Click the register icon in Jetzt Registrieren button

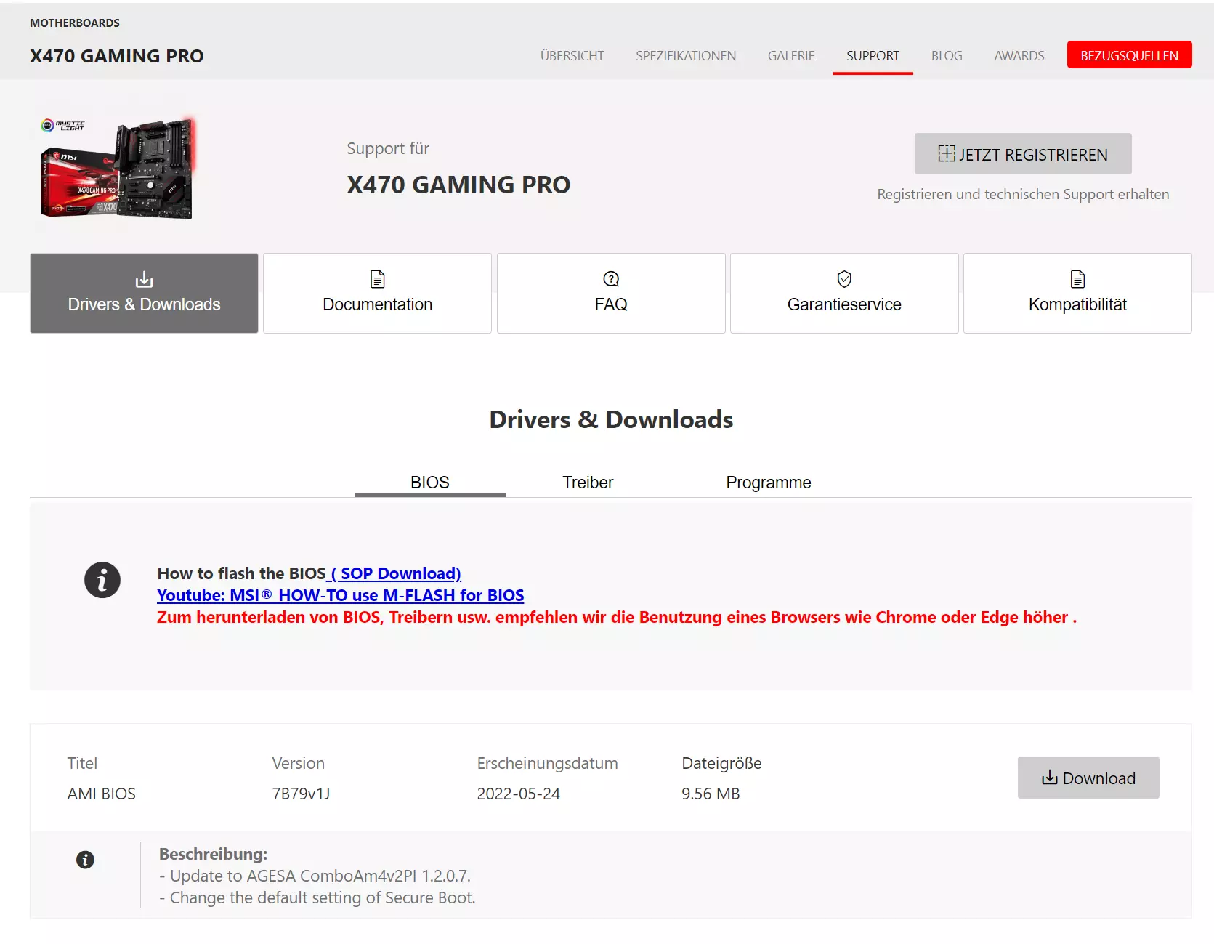(947, 153)
